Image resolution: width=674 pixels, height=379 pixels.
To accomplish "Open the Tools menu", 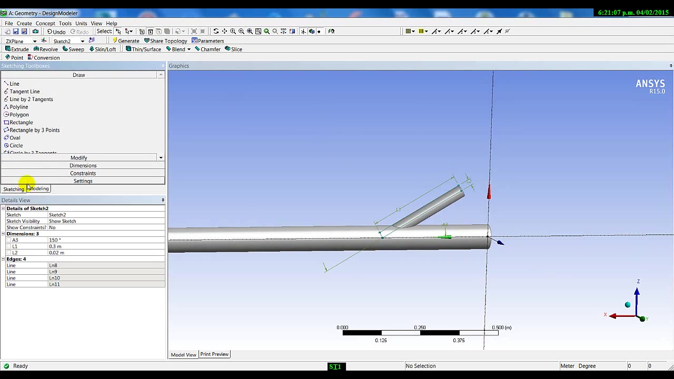I will pyautogui.click(x=65, y=23).
